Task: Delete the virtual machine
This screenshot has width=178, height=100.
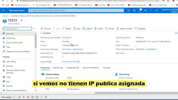Action: [99, 29]
